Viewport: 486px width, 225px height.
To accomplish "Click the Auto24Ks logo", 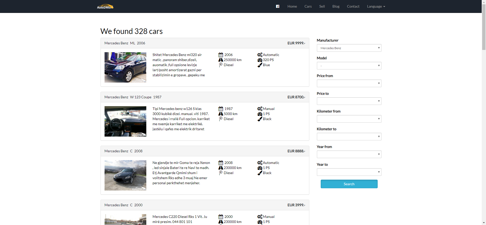I will pyautogui.click(x=105, y=7).
